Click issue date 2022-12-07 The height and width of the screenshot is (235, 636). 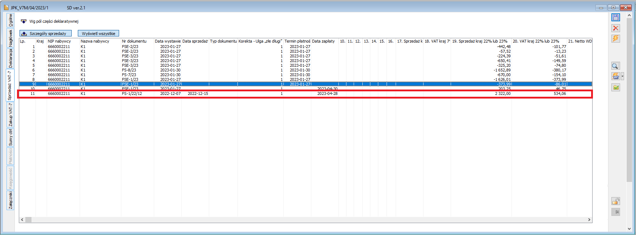pos(170,93)
